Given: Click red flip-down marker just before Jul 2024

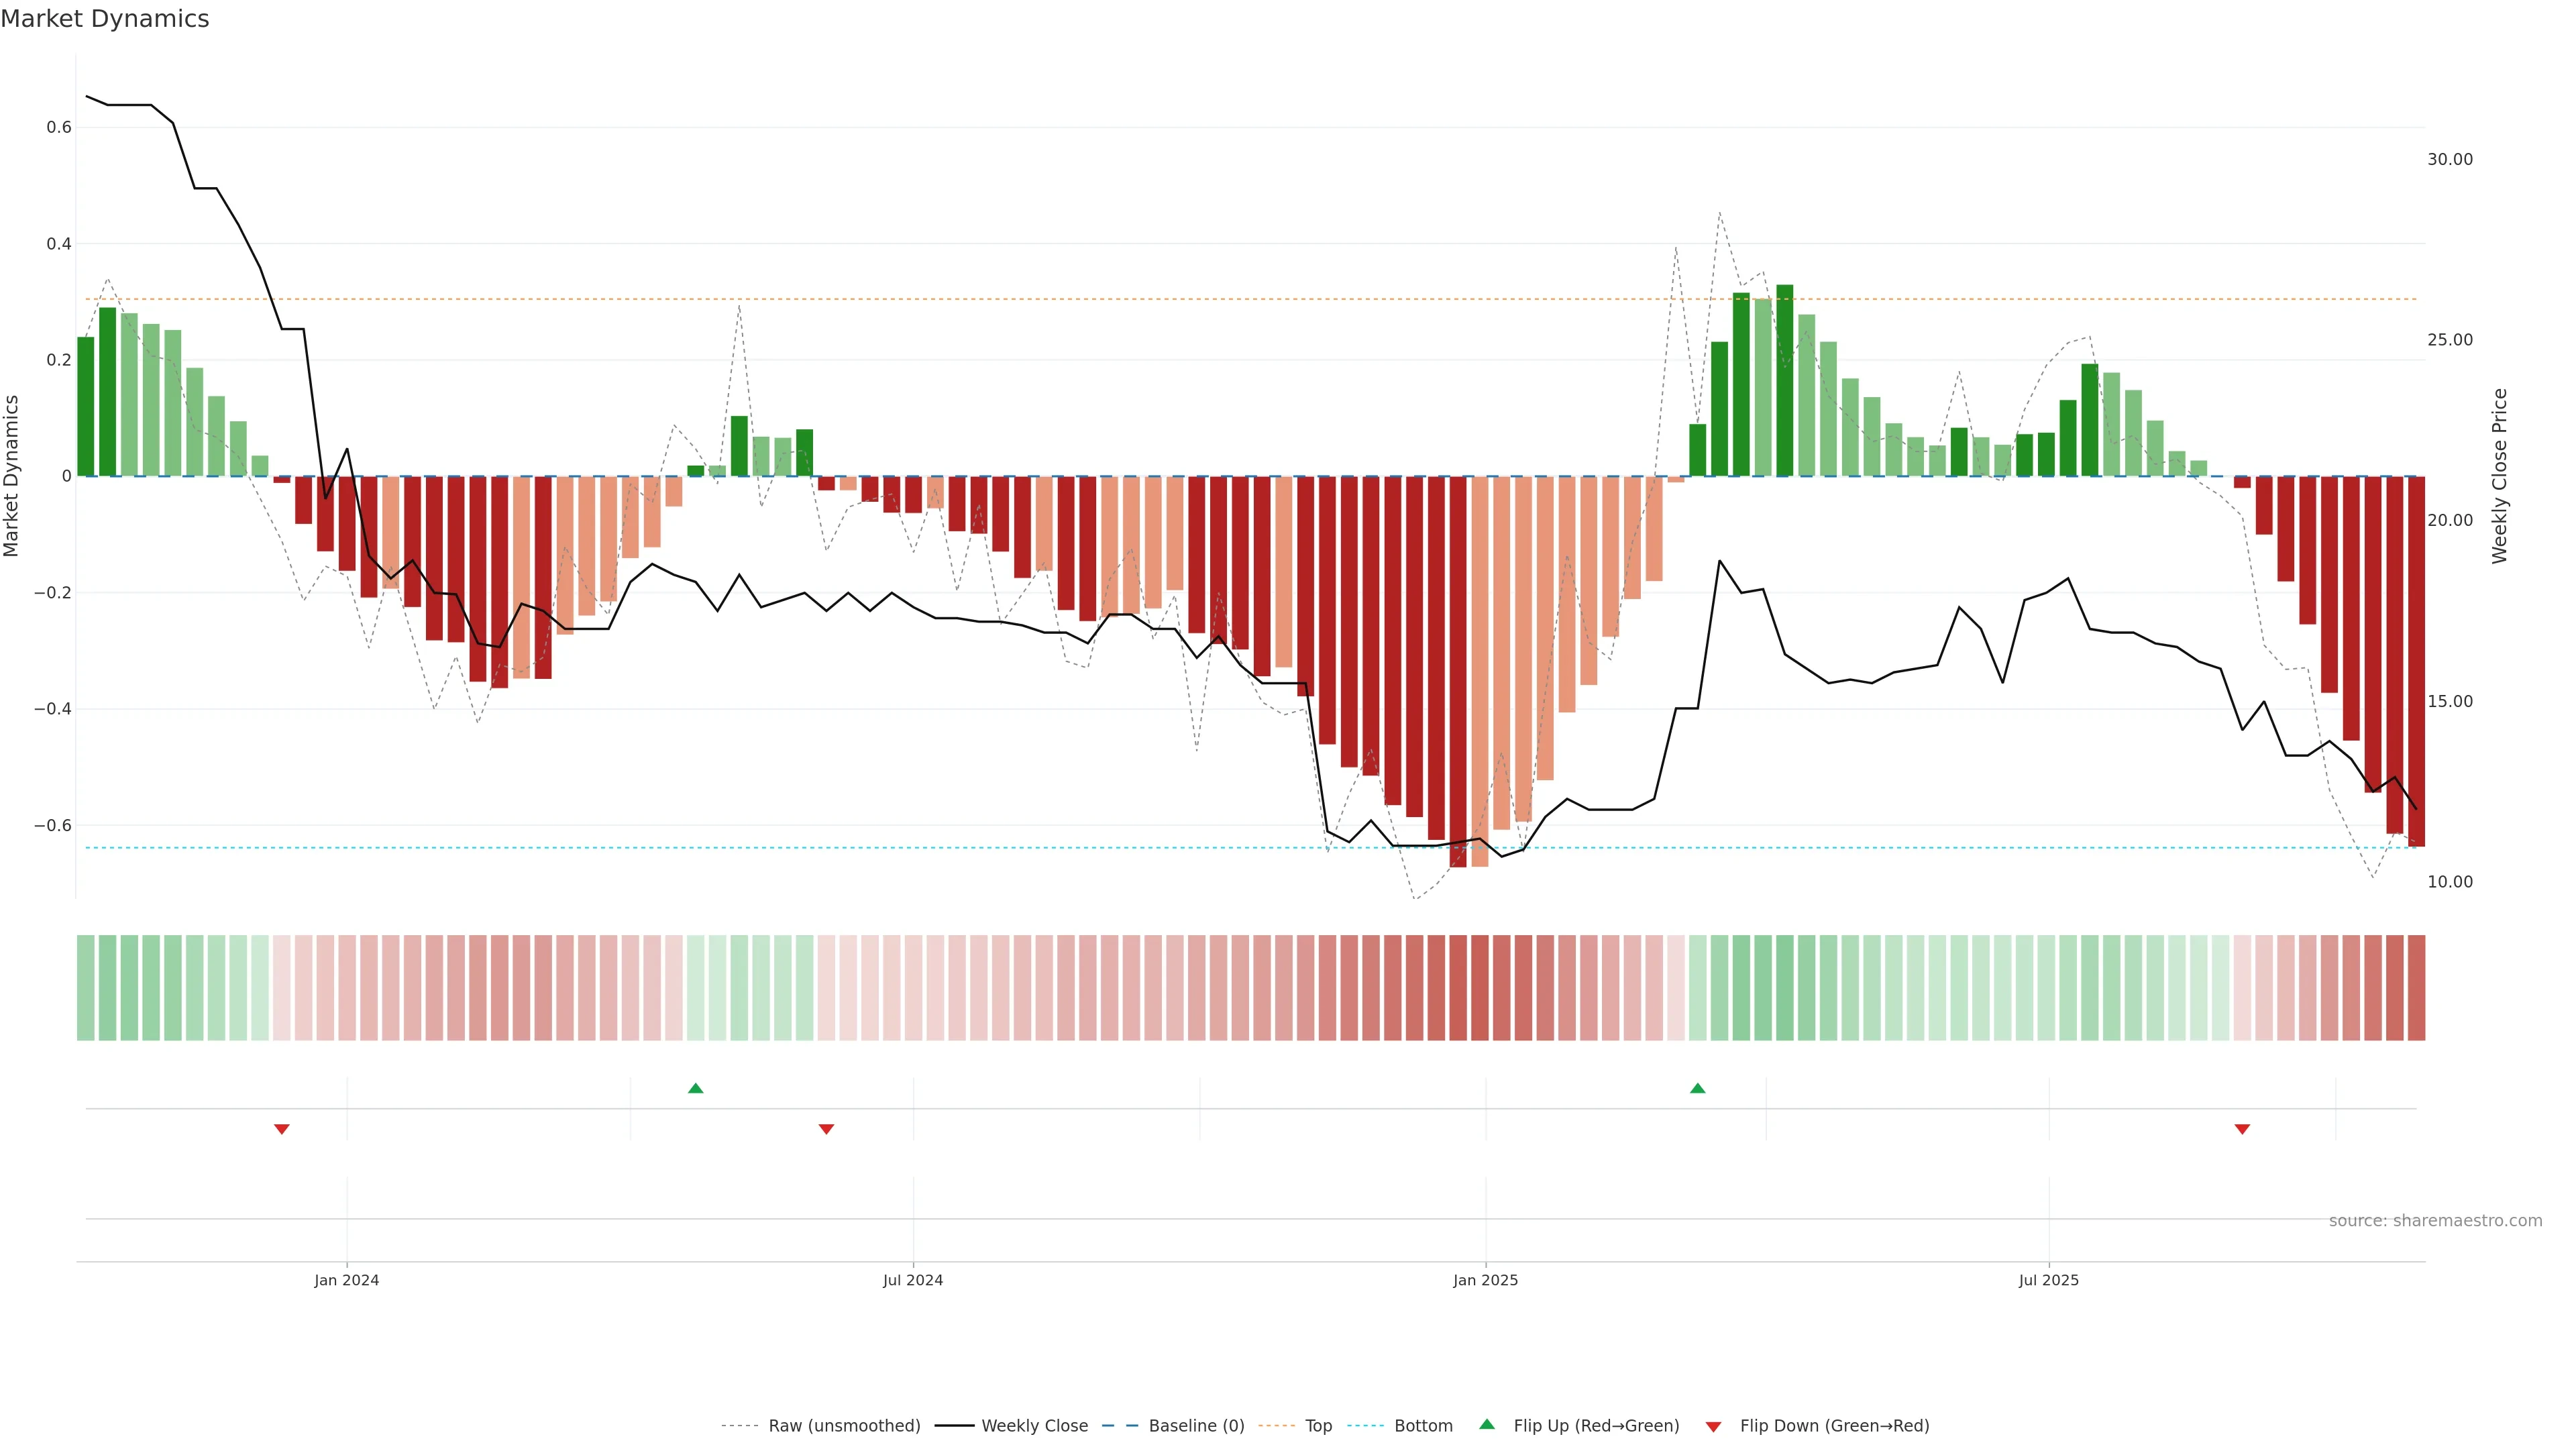Looking at the screenshot, I should pyautogui.click(x=826, y=1129).
